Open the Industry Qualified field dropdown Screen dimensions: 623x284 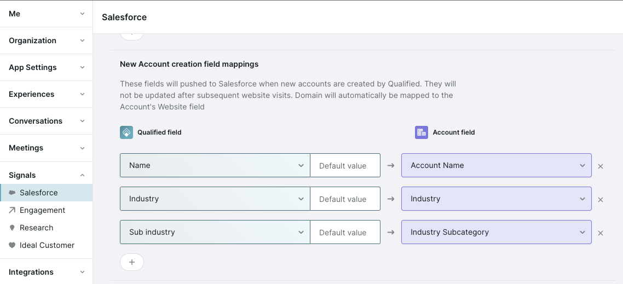(215, 199)
